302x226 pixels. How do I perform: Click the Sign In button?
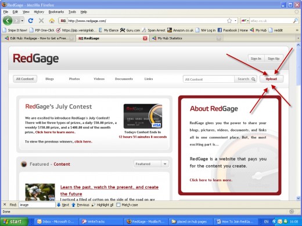256,59
